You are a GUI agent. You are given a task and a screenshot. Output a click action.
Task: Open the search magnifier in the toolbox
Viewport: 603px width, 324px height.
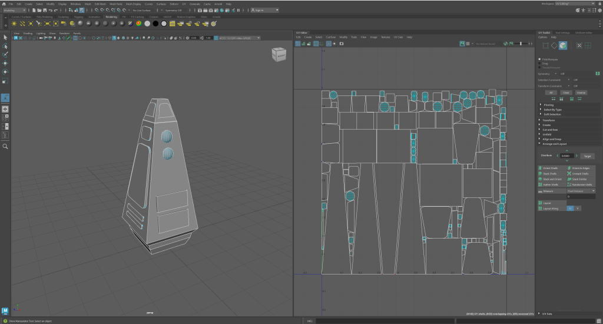pyautogui.click(x=5, y=146)
